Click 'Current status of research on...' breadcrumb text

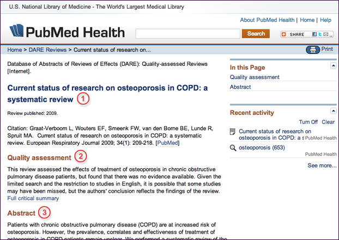[112, 50]
